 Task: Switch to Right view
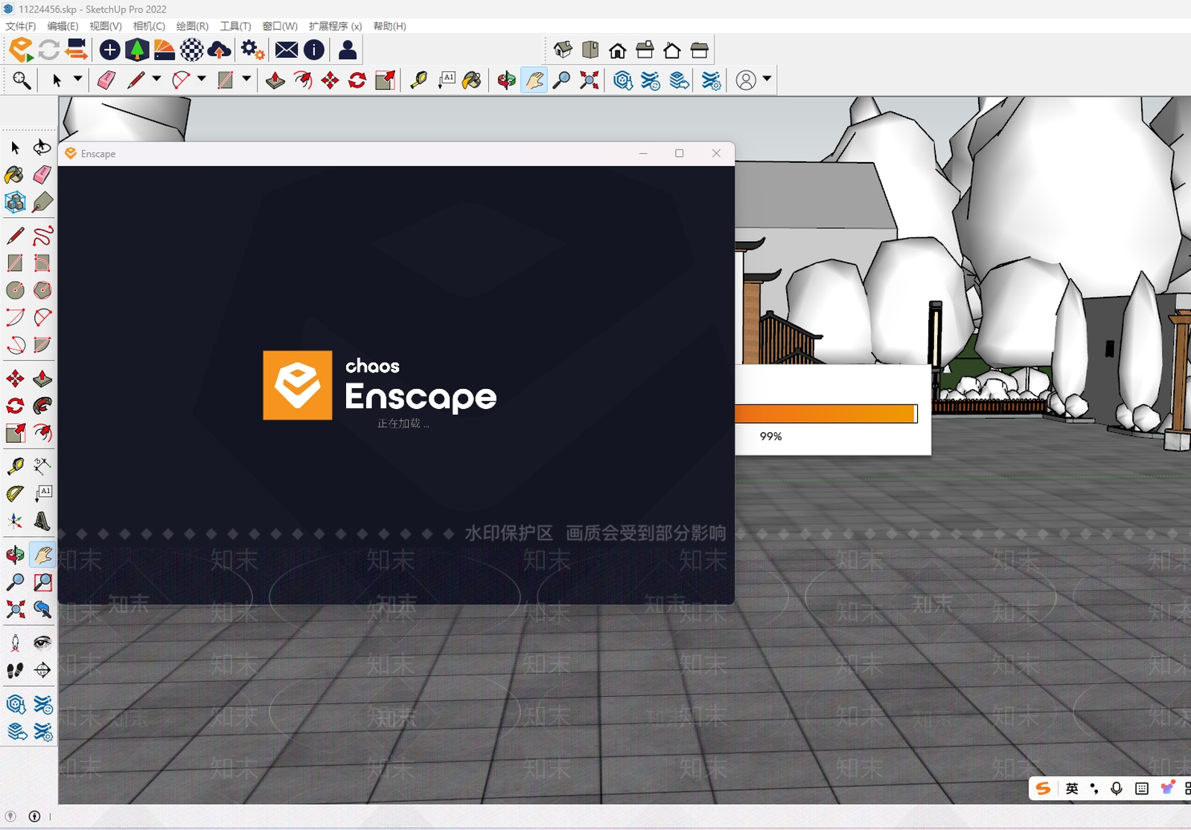coord(645,50)
